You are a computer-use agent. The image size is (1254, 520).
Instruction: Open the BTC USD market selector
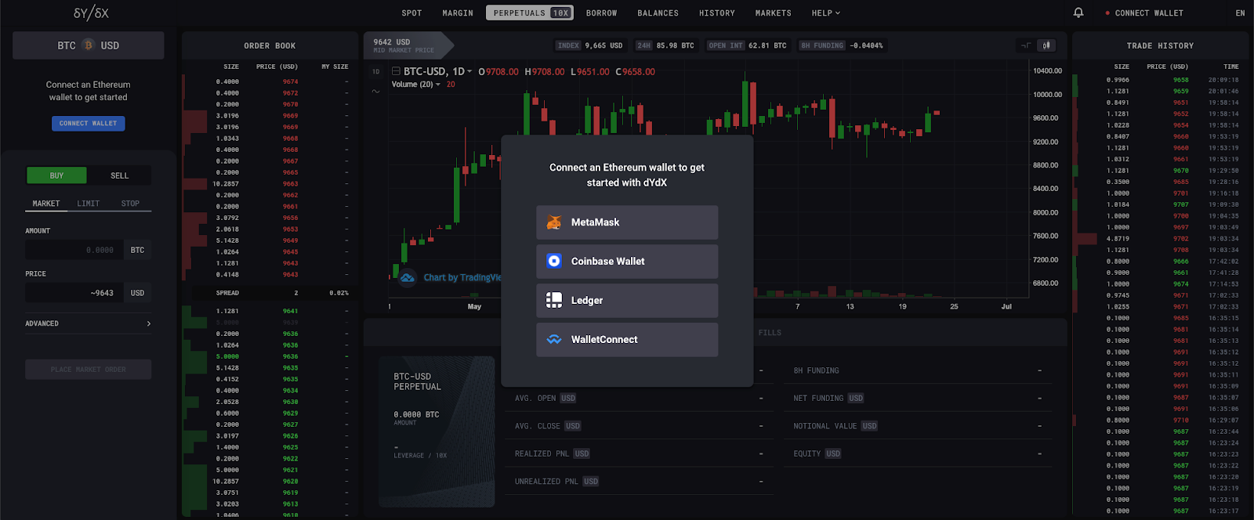pos(88,45)
